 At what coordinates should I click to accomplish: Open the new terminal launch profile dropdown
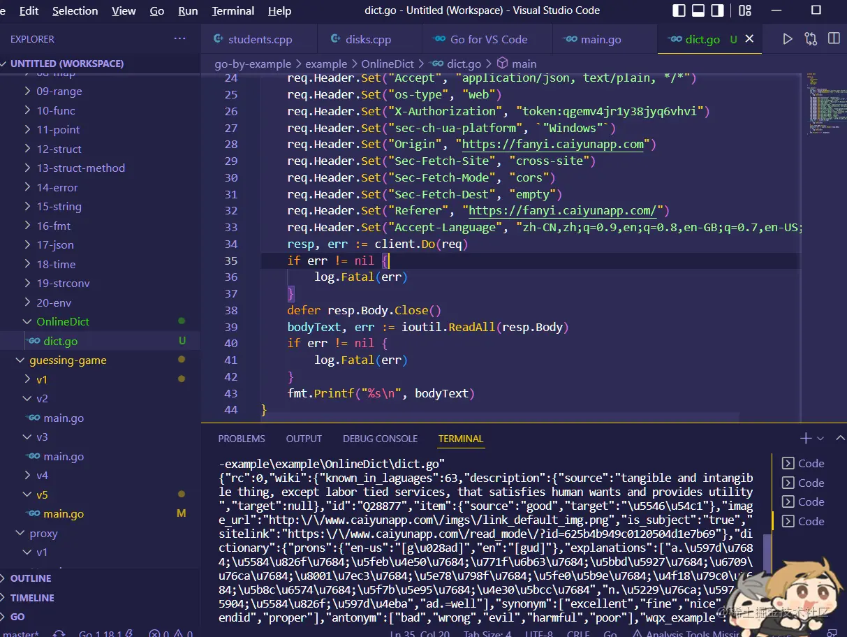(x=820, y=439)
